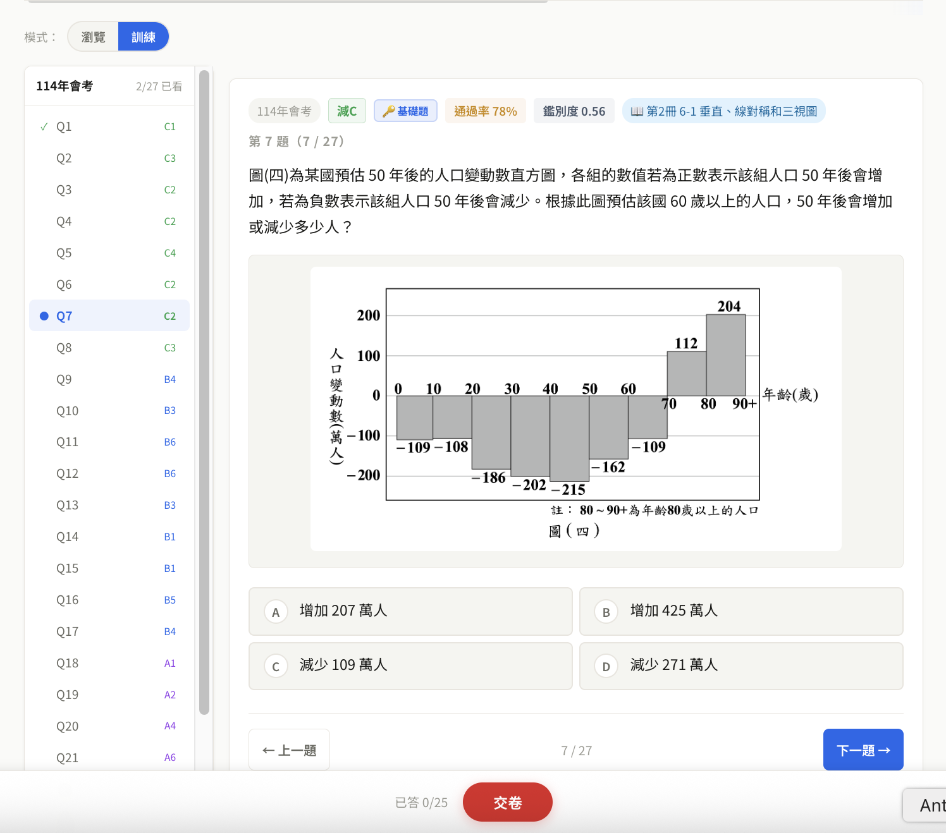
Task: Choose option D 減少 271 萬人
Action: click(x=740, y=666)
